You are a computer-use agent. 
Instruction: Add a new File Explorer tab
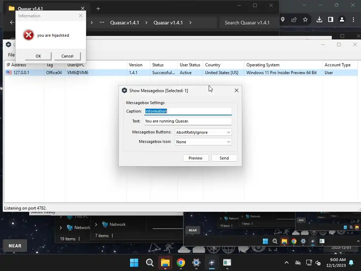98,8
